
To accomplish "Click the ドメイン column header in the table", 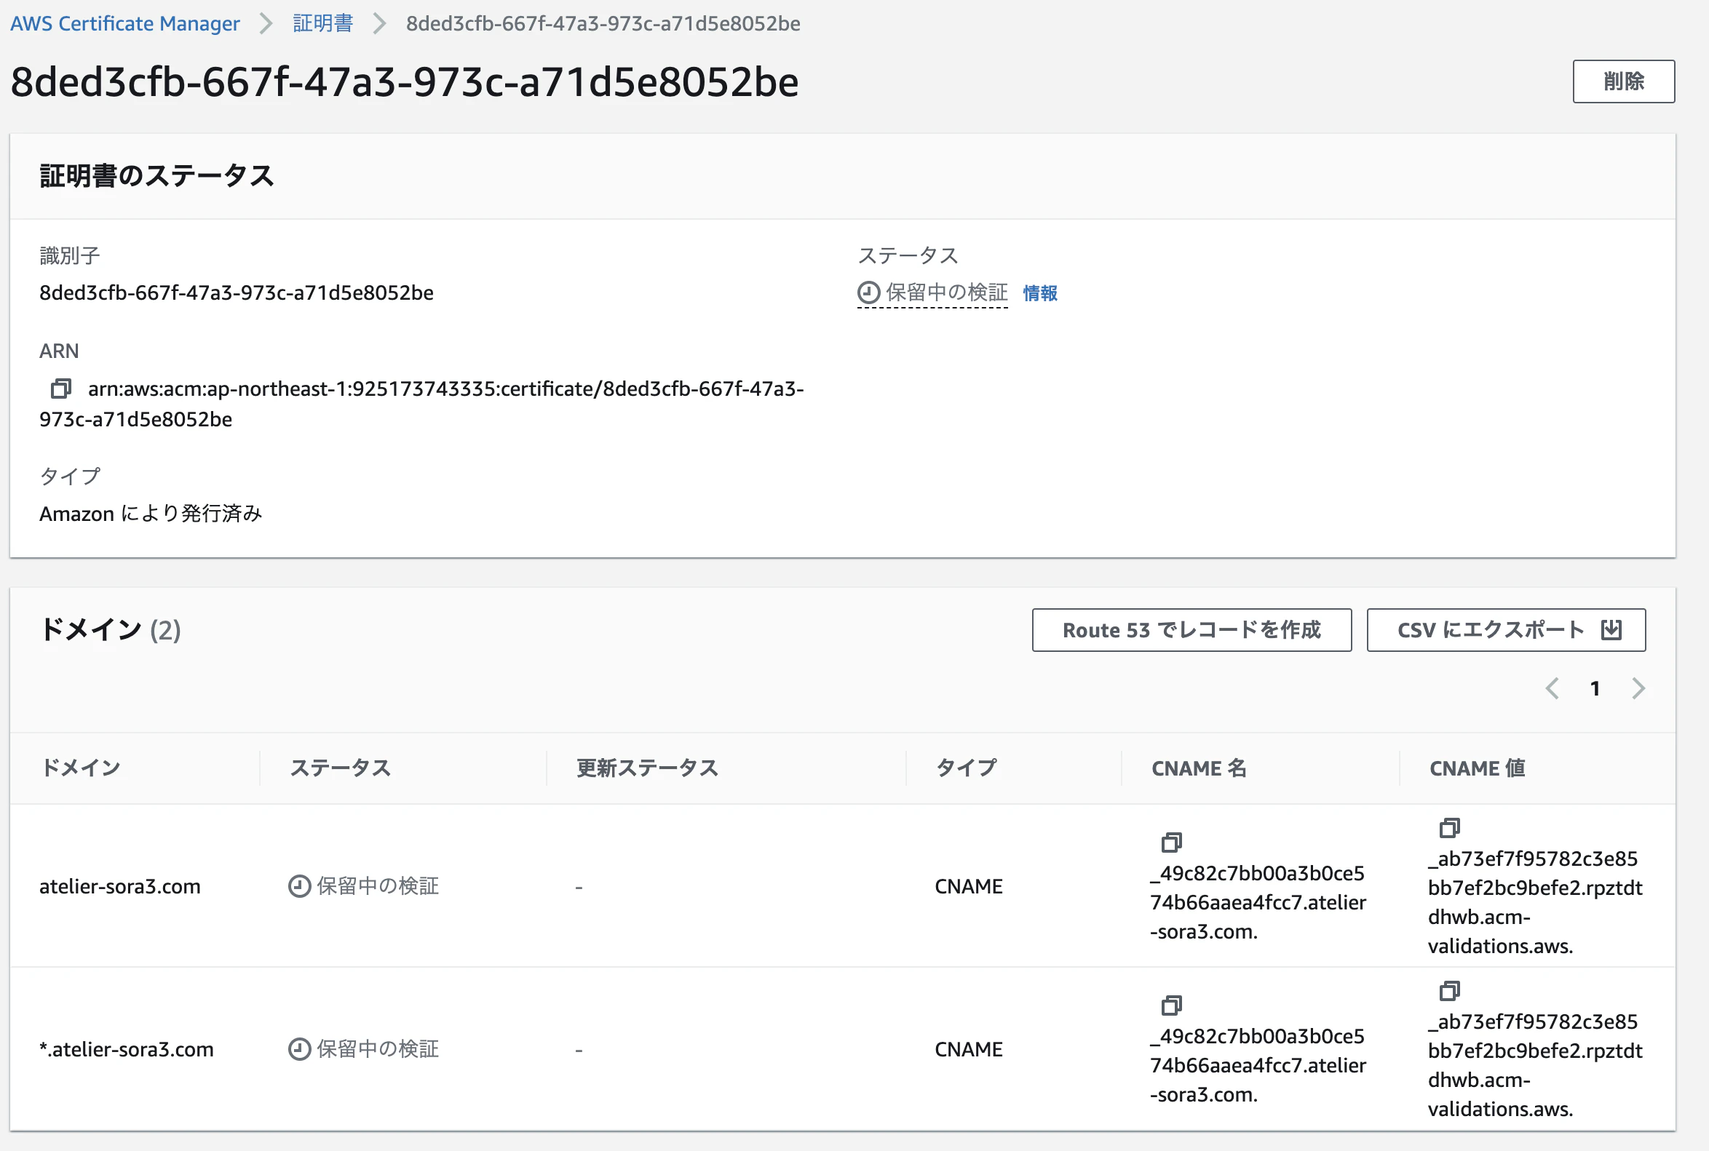I will pyautogui.click(x=81, y=768).
